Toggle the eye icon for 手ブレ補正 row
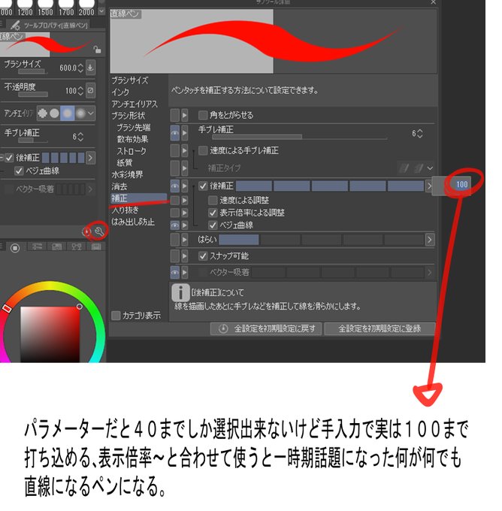Screen dimensions: 502x511 [175, 133]
